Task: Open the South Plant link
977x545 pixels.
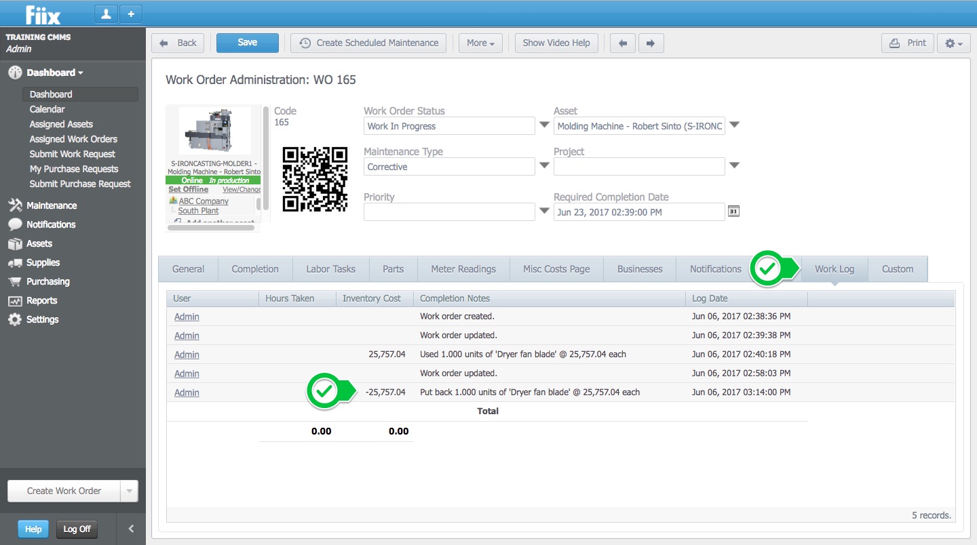Action: (198, 211)
